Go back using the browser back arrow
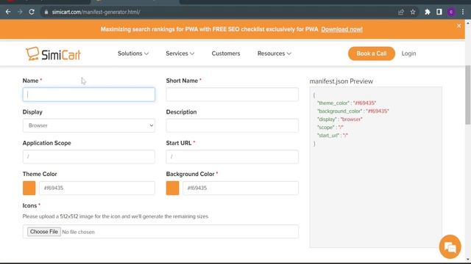 (8, 12)
